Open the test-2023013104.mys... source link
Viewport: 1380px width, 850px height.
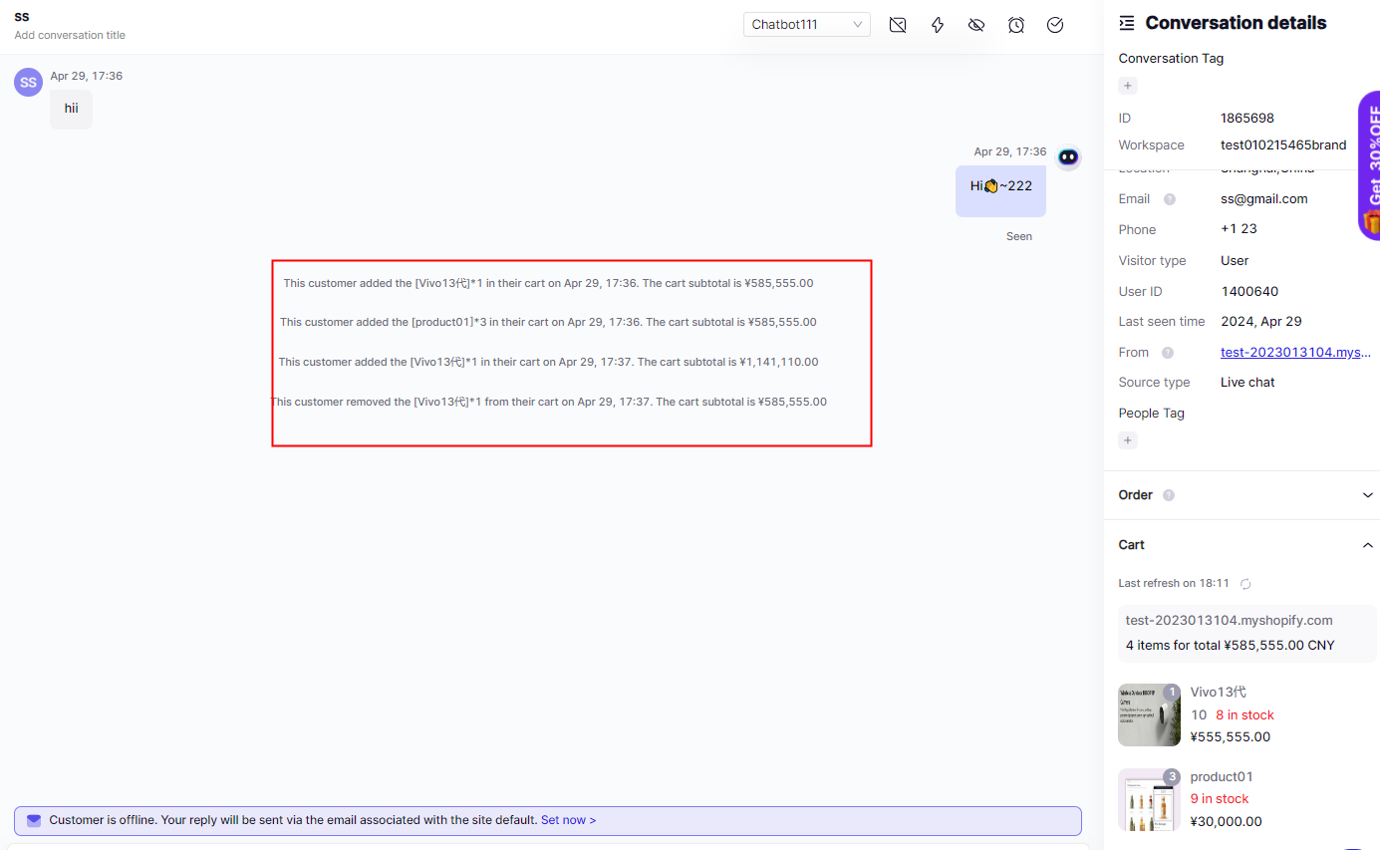click(1295, 352)
